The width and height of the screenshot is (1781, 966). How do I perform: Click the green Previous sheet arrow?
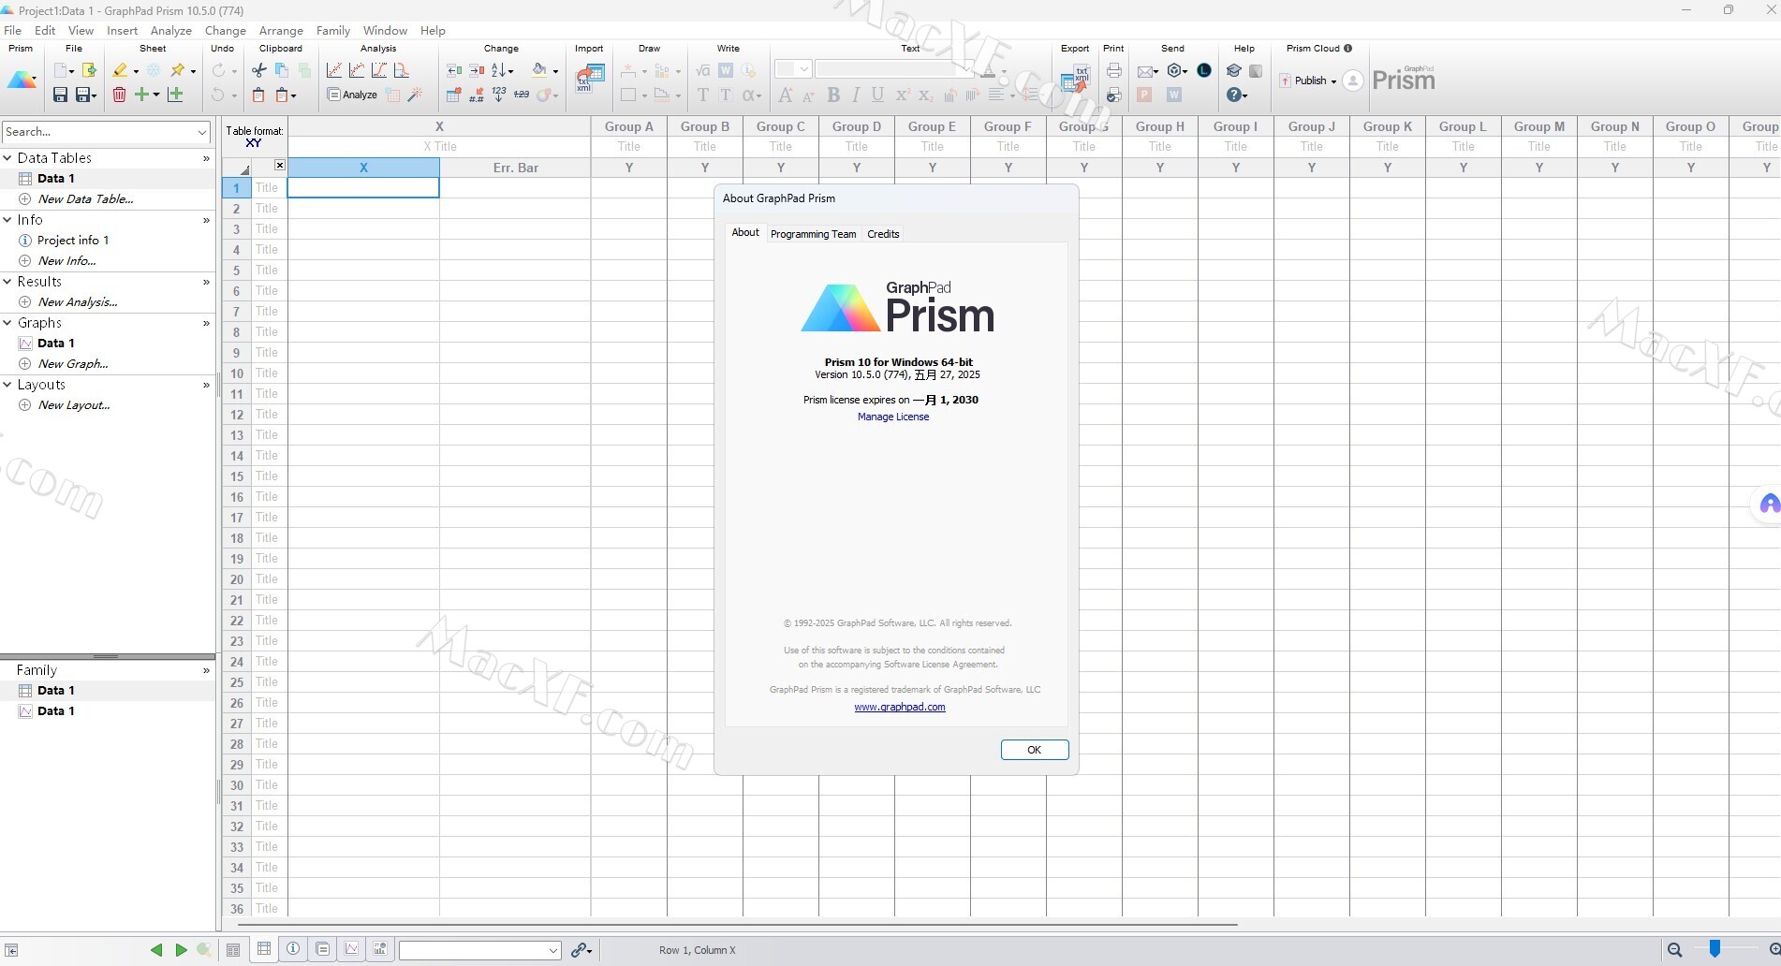pyautogui.click(x=156, y=950)
